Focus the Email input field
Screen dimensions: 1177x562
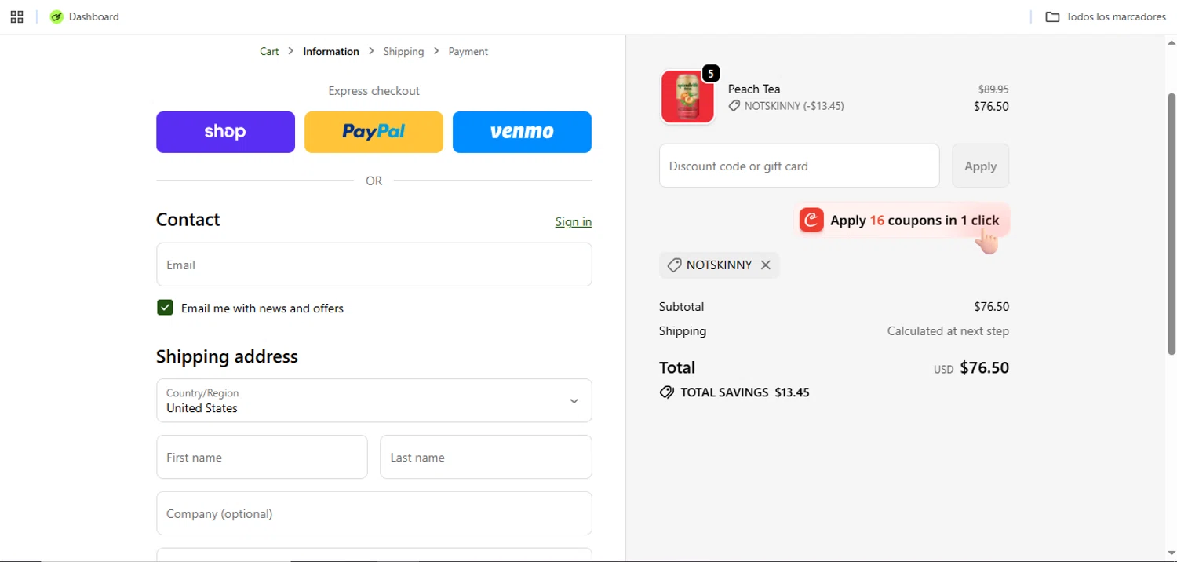click(374, 265)
